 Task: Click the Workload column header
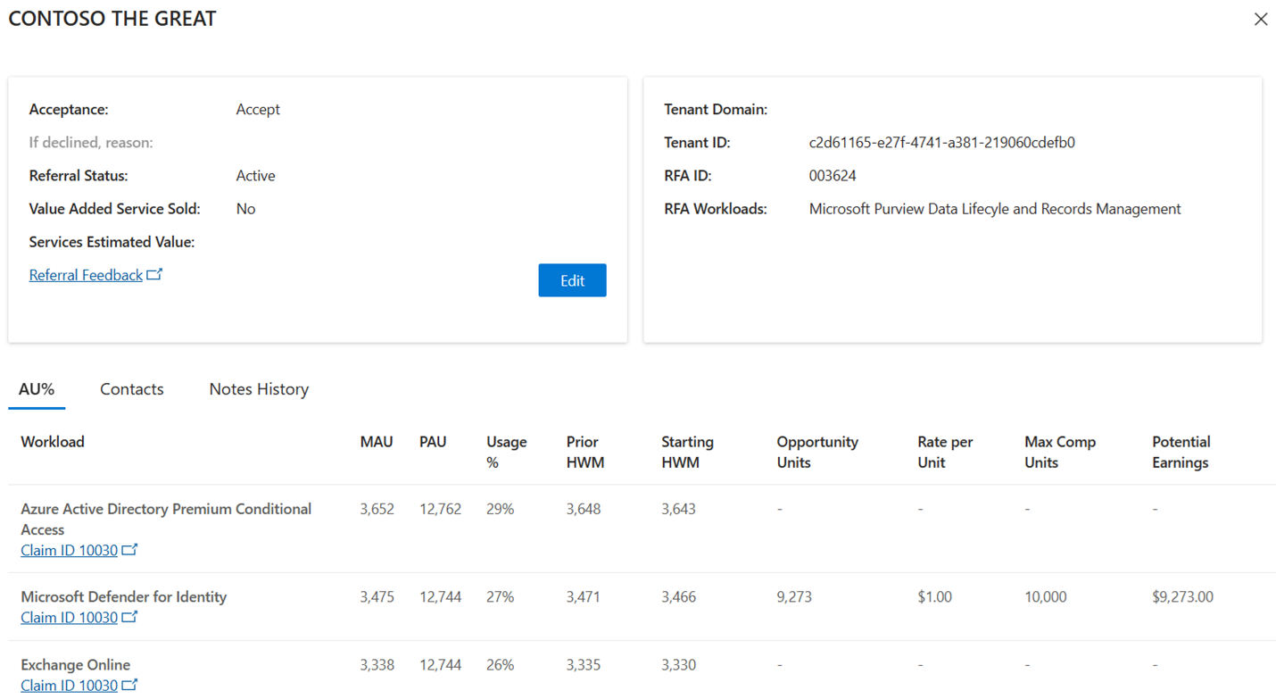point(53,442)
